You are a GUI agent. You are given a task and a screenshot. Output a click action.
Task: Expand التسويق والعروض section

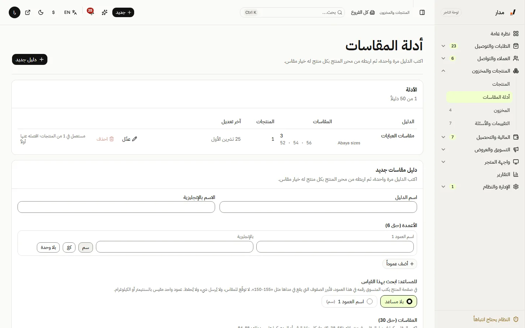point(480,149)
